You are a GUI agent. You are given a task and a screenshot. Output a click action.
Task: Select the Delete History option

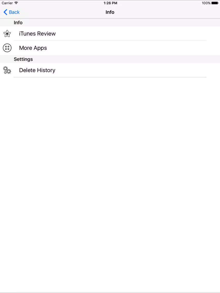110,70
